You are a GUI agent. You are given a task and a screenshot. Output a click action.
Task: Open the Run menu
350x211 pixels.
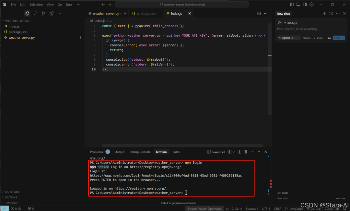[x=69, y=5]
